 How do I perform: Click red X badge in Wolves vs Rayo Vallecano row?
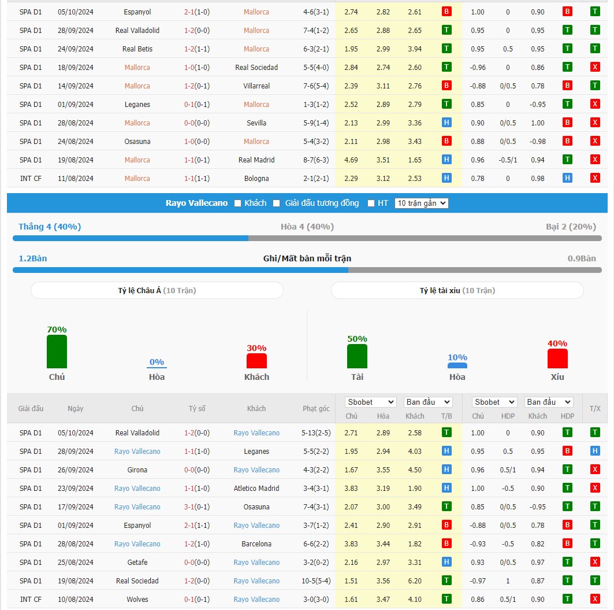[595, 599]
